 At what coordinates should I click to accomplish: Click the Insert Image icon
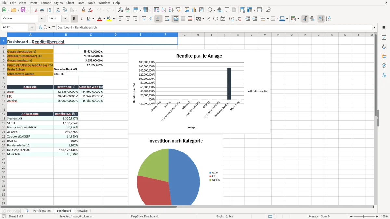pyautogui.click(x=187, y=10)
